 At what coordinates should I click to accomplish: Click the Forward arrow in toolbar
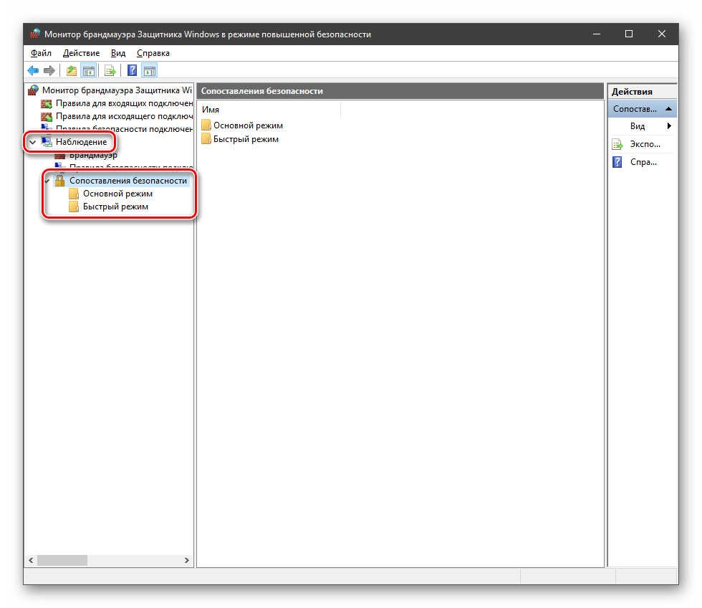[x=49, y=70]
